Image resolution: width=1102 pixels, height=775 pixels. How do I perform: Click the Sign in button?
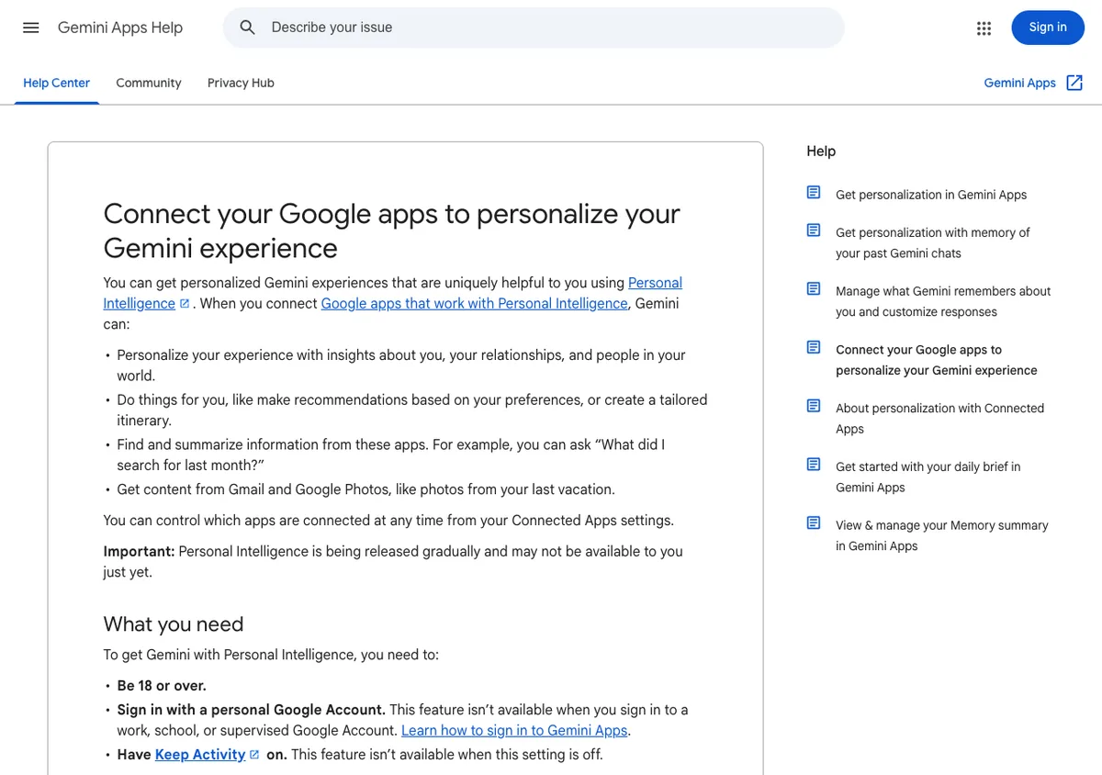point(1048,28)
